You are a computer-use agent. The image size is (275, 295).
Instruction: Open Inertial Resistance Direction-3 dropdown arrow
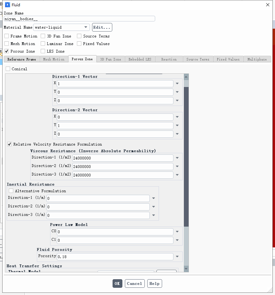tap(154, 215)
